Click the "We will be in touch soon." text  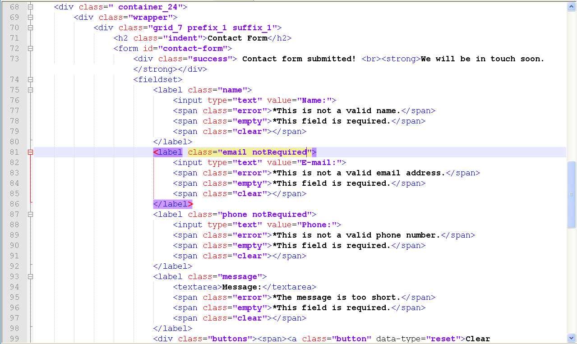[x=482, y=59]
